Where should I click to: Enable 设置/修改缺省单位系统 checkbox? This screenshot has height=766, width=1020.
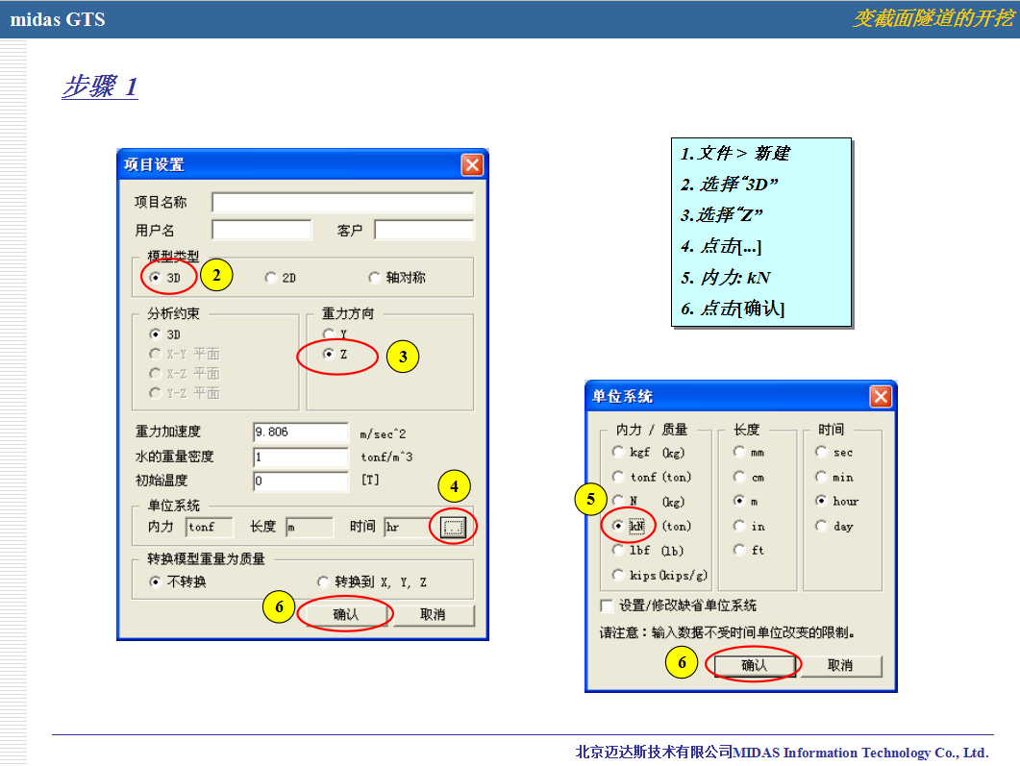coord(607,606)
